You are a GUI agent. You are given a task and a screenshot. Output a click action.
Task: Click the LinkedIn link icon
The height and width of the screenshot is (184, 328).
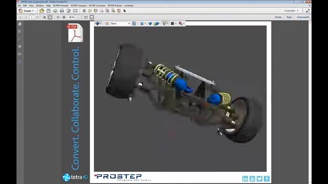tap(245, 178)
